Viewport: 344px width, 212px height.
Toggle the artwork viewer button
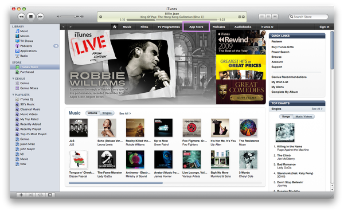point(50,195)
